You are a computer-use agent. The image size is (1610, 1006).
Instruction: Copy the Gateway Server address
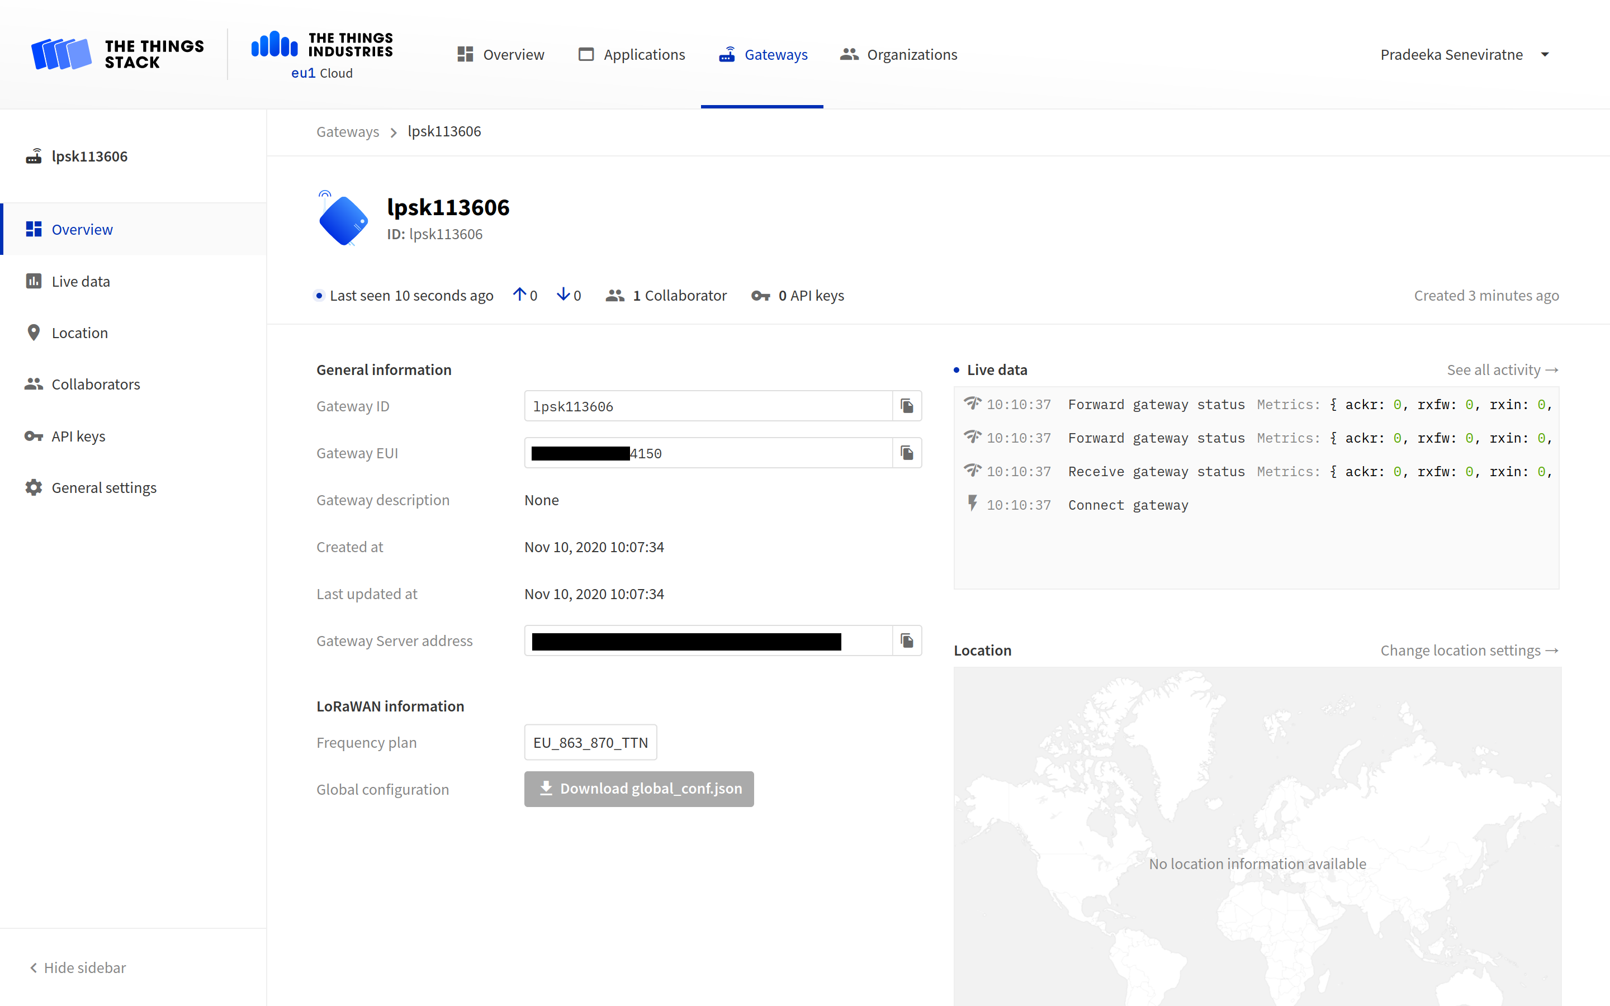(907, 640)
